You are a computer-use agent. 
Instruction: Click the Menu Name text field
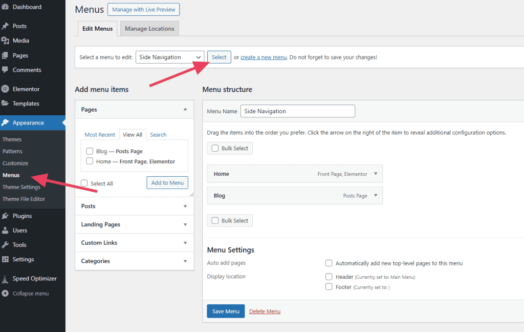[x=297, y=111]
